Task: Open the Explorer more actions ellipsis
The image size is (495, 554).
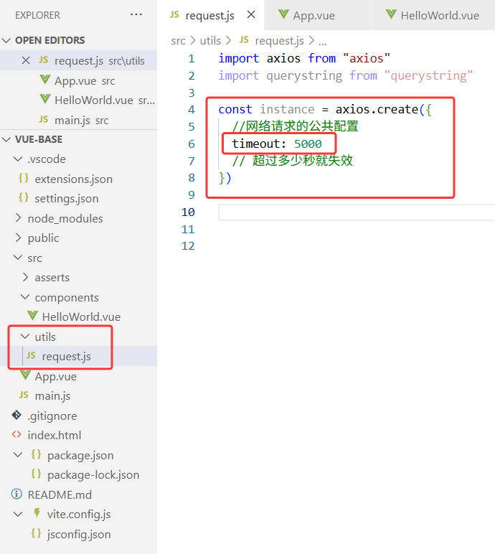Action: pos(136,15)
